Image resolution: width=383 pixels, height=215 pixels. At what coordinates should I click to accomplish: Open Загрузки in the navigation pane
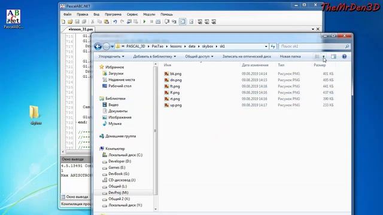click(113, 73)
